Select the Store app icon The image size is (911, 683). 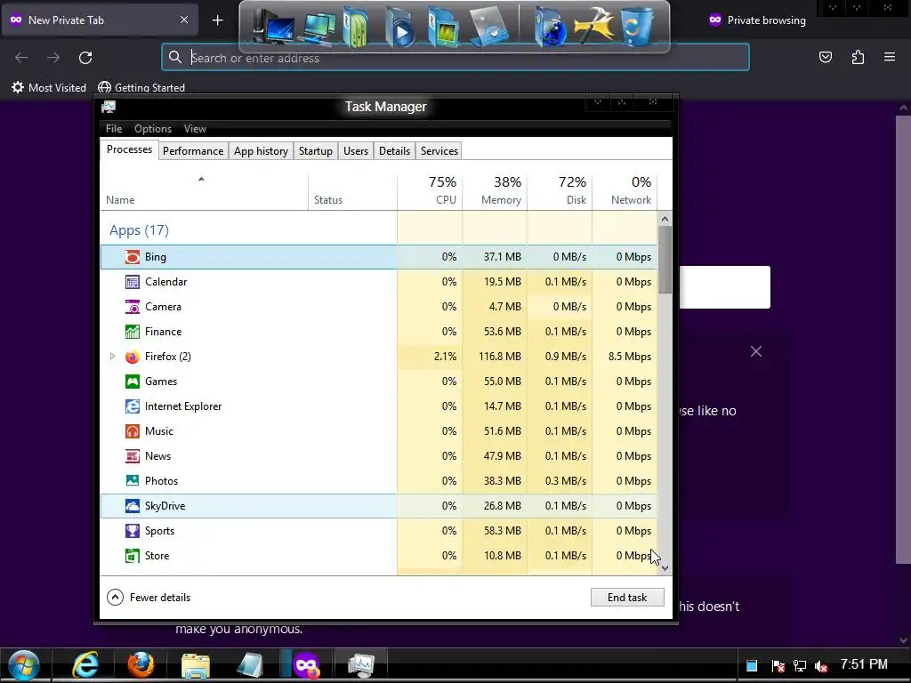(x=133, y=556)
